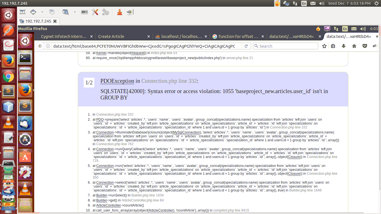Open Terminal in the remote desktop launcher
Image resolution: width=381 pixels, height=214 pixels.
click(25, 57)
